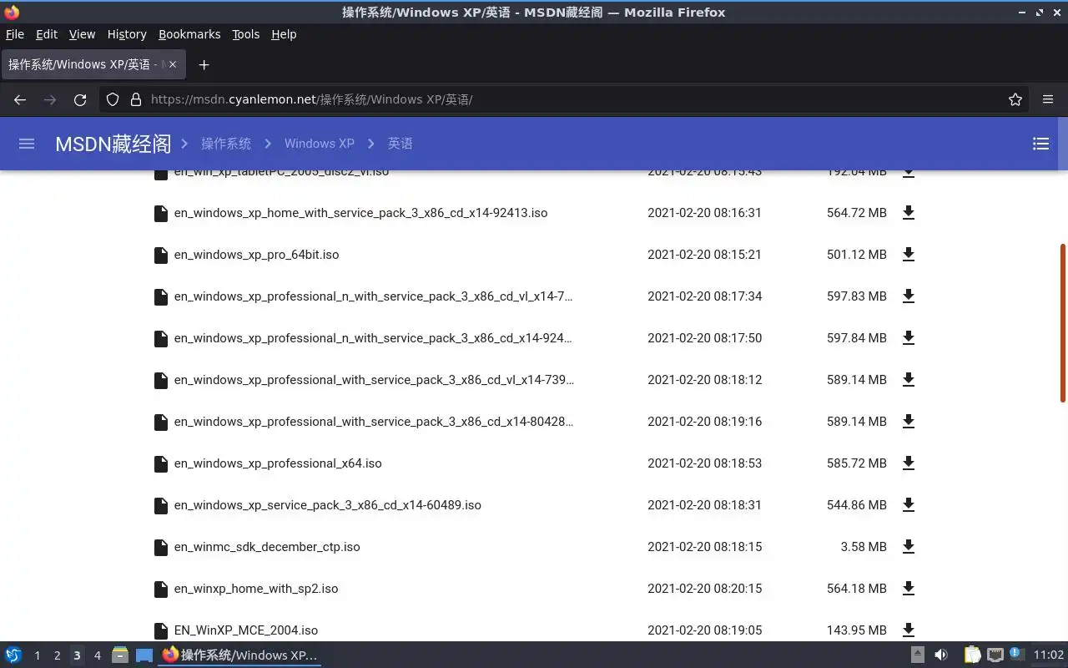The width and height of the screenshot is (1068, 668).
Task: Bookmark this page with the star icon
Action: point(1015,99)
